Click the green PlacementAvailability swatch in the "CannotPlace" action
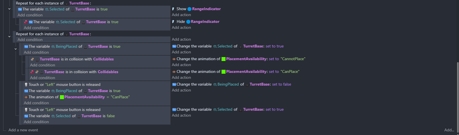The height and width of the screenshot is (135, 459). [x=224, y=59]
